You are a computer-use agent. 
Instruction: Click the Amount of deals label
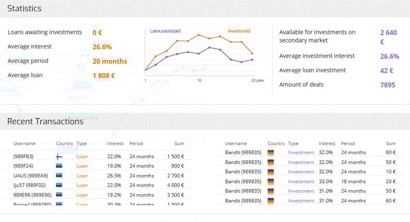(x=301, y=84)
